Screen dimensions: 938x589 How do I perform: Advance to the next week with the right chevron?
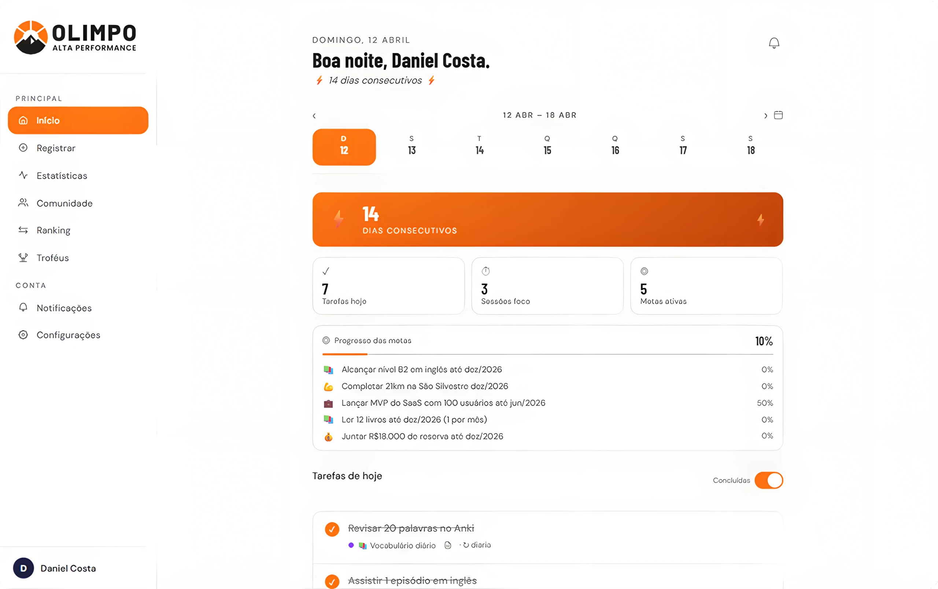click(765, 115)
